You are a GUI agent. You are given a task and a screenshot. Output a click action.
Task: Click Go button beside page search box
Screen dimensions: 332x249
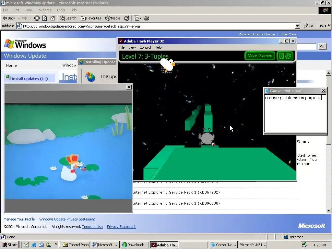tap(322, 47)
